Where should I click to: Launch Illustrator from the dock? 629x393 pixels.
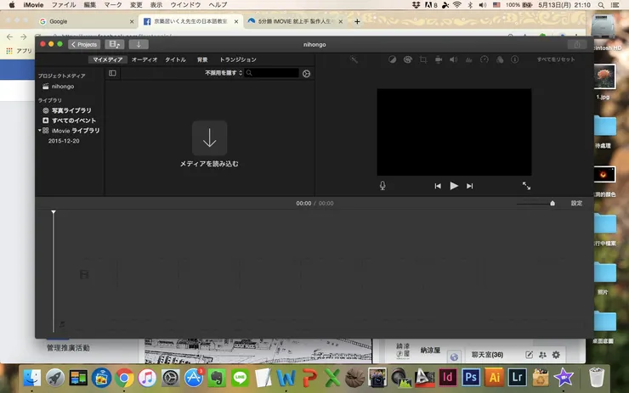494,378
